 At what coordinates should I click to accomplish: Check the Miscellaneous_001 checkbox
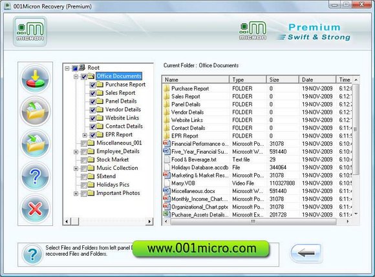pyautogui.click(x=83, y=143)
